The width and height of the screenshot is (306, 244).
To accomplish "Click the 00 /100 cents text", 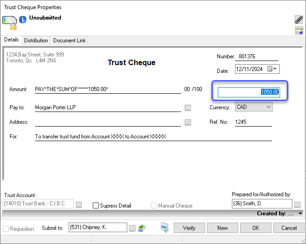I will tap(193, 89).
